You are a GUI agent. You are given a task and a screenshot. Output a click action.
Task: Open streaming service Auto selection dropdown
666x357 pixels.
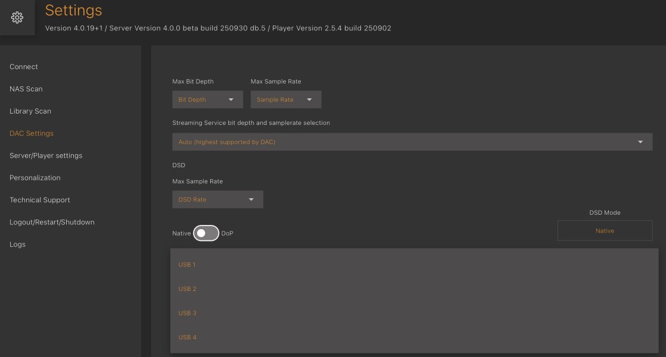tap(412, 142)
